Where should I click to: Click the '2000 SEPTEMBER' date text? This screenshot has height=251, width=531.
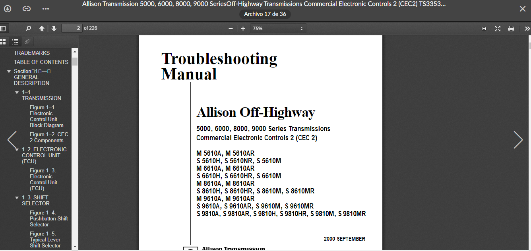click(x=344, y=239)
